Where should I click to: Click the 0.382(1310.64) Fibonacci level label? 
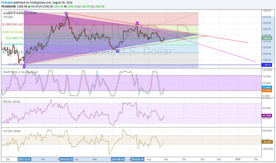click(13, 32)
